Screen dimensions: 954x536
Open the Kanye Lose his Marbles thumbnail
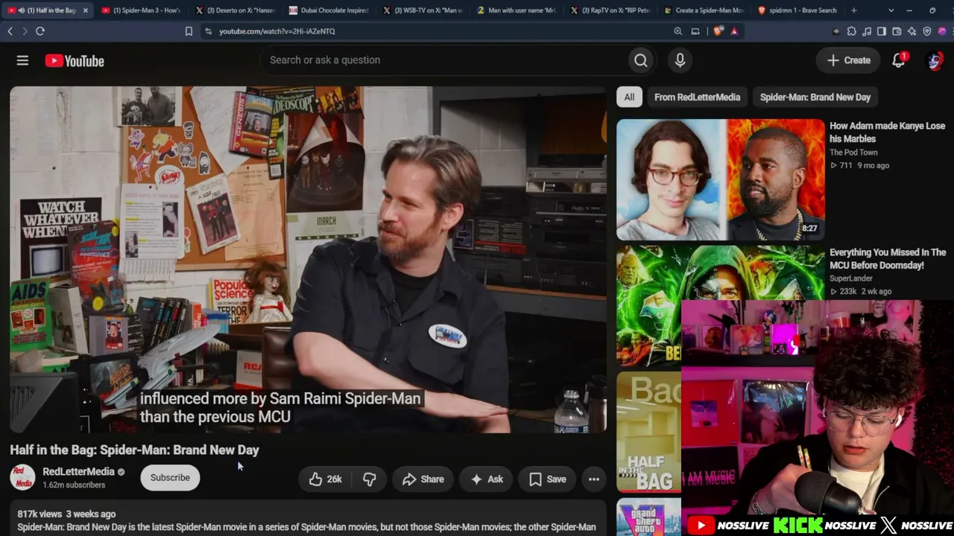click(721, 179)
